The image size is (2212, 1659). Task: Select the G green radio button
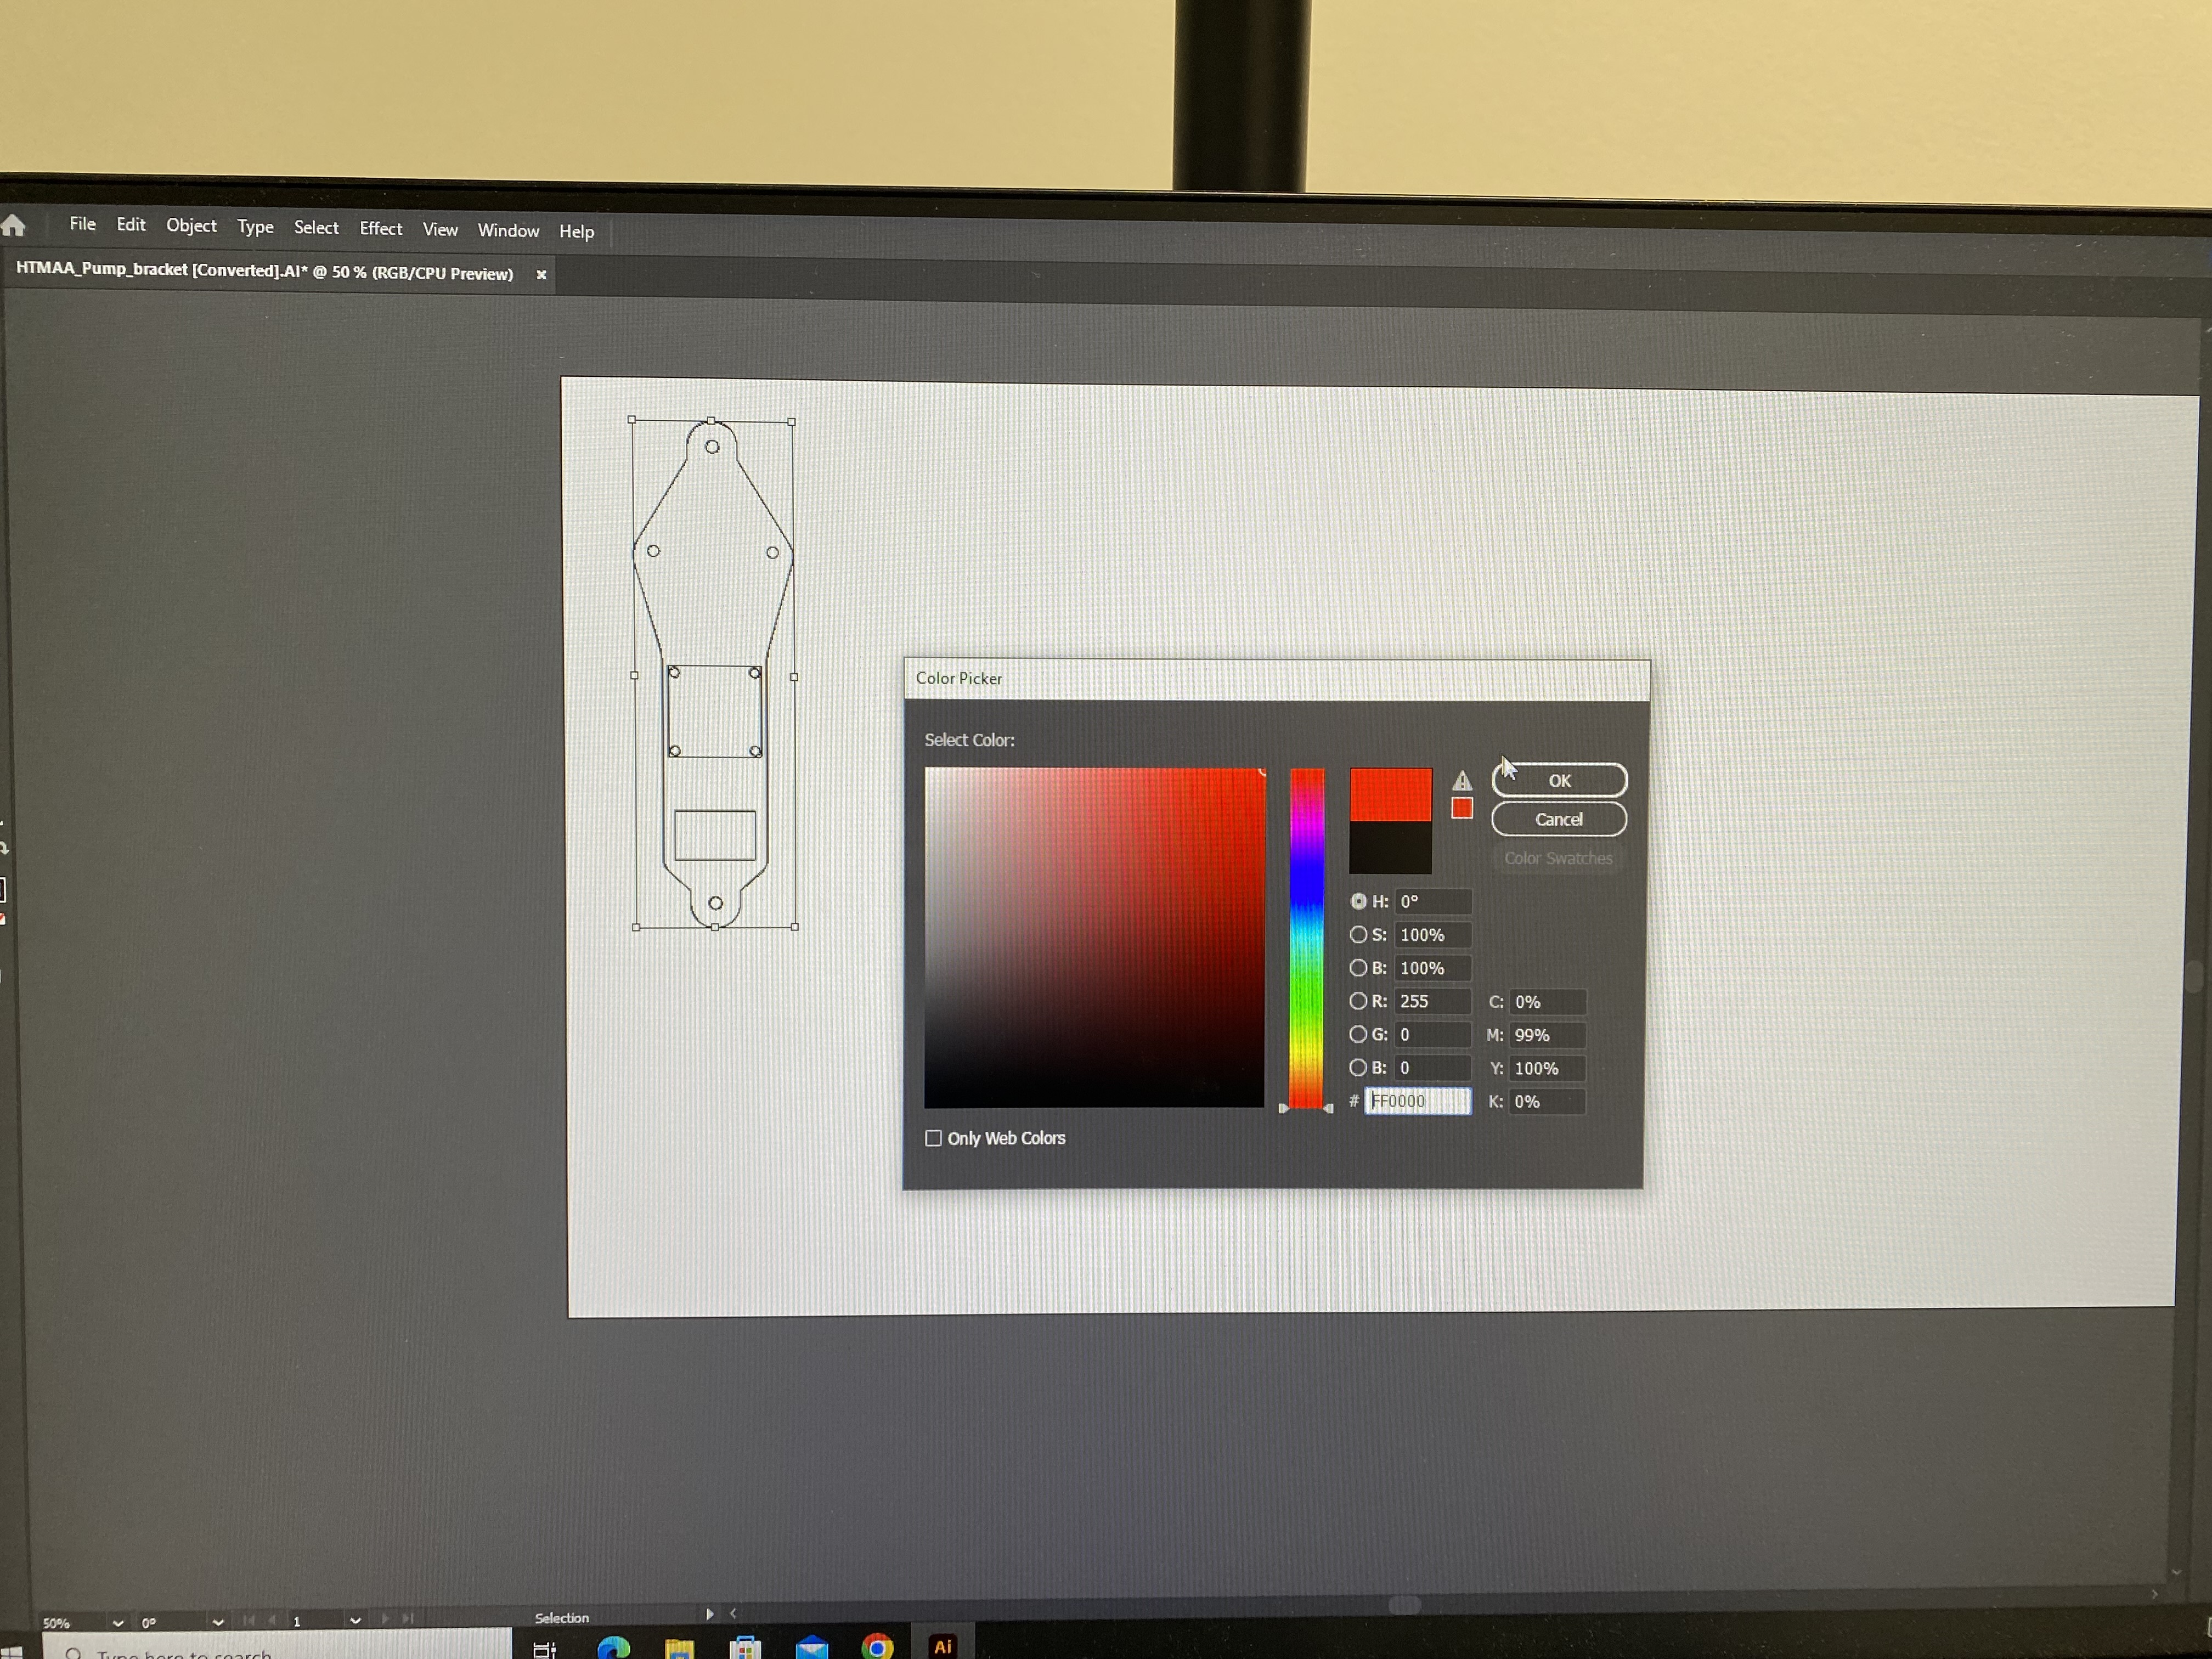point(1358,1034)
